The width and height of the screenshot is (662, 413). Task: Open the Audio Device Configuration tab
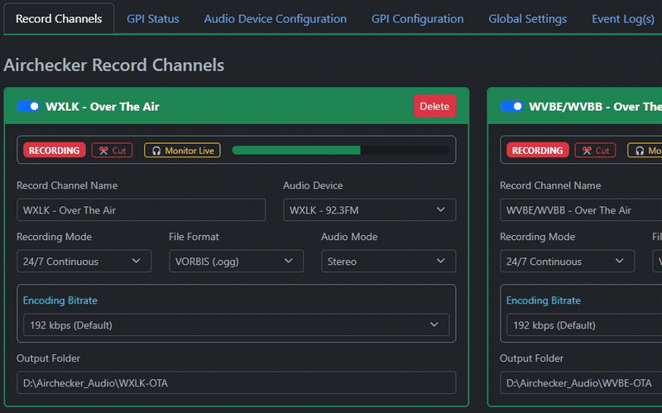click(x=276, y=18)
